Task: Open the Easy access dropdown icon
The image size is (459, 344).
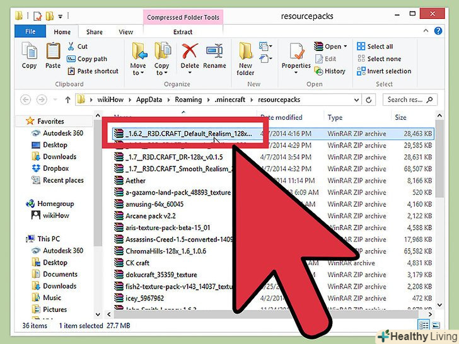Action: (x=265, y=58)
